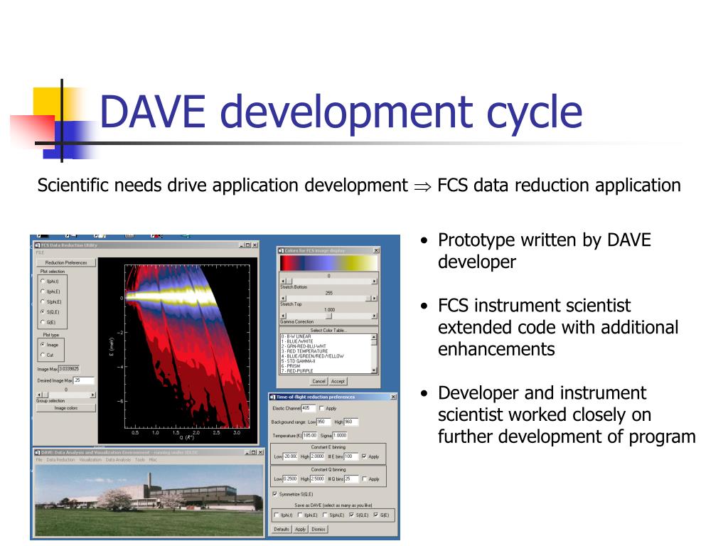The width and height of the screenshot is (728, 546).
Task: Select the I(phi,t) plot selection radio button
Action: coord(43,282)
